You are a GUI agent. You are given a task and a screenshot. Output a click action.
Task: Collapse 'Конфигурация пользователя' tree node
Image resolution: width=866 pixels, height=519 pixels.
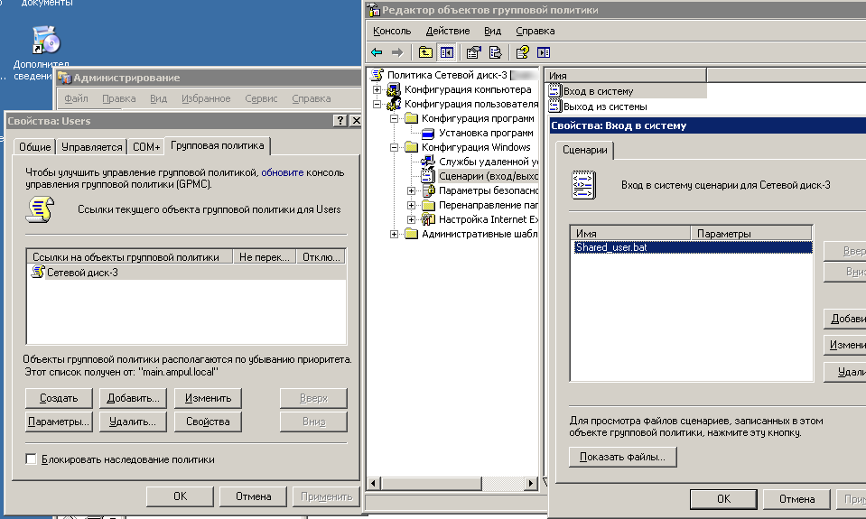pyautogui.click(x=377, y=105)
